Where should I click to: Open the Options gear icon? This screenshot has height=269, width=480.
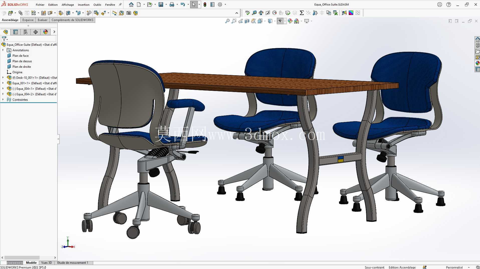220,4
